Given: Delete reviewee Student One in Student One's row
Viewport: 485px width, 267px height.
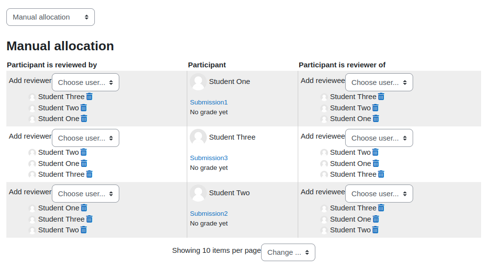Looking at the screenshot, I should click(376, 119).
